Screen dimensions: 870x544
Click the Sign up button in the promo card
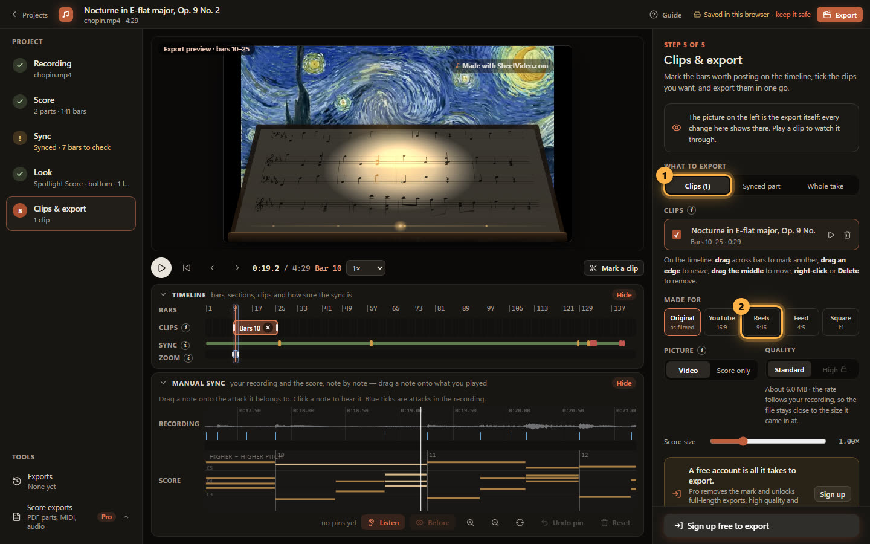[x=833, y=494]
